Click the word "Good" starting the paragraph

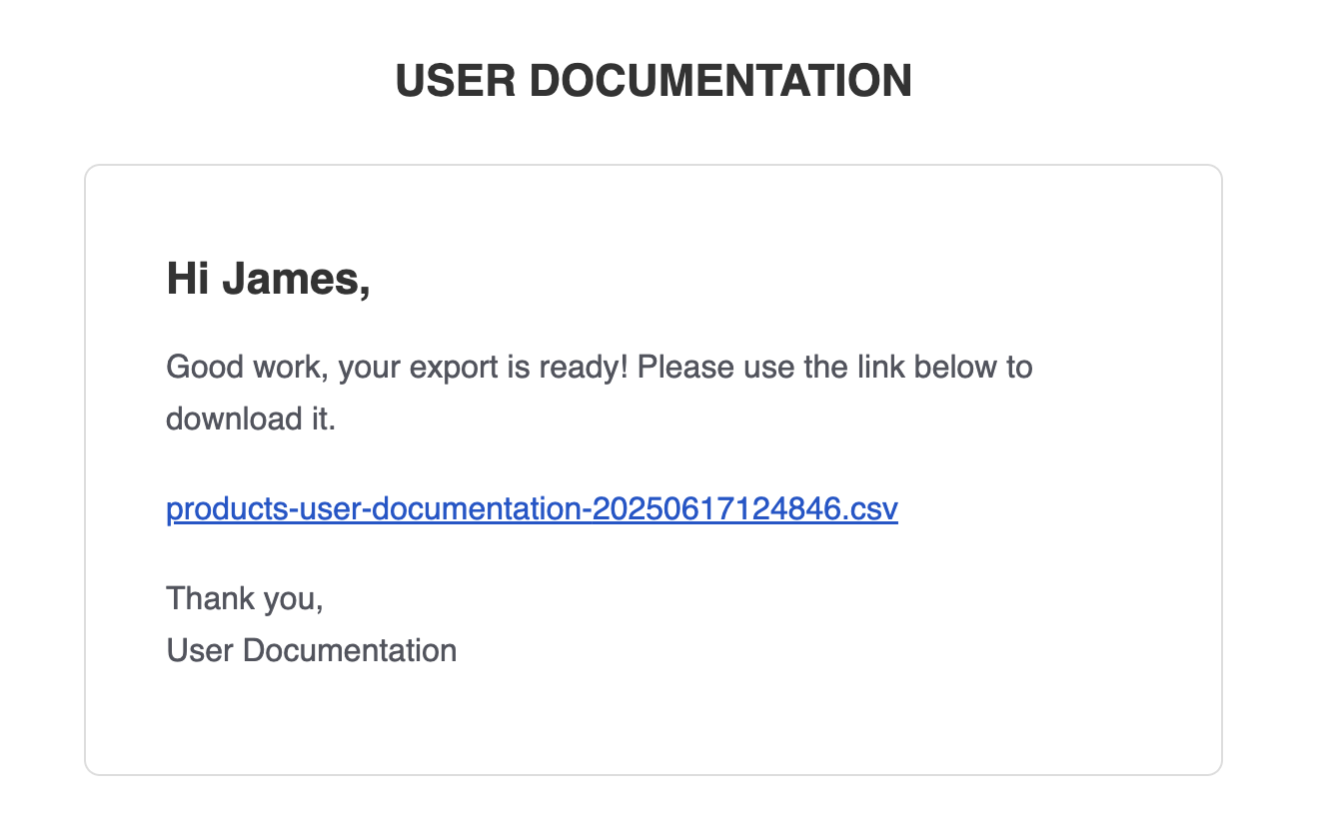[x=205, y=368]
